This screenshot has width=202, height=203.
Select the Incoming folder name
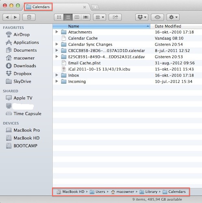click(77, 81)
